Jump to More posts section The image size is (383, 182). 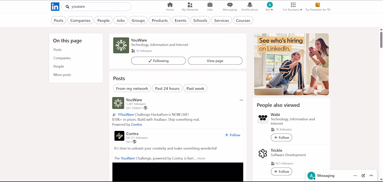62,75
